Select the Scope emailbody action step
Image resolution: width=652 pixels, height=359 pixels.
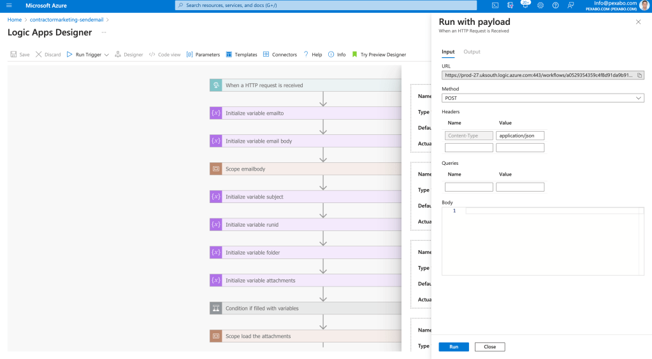(305, 169)
